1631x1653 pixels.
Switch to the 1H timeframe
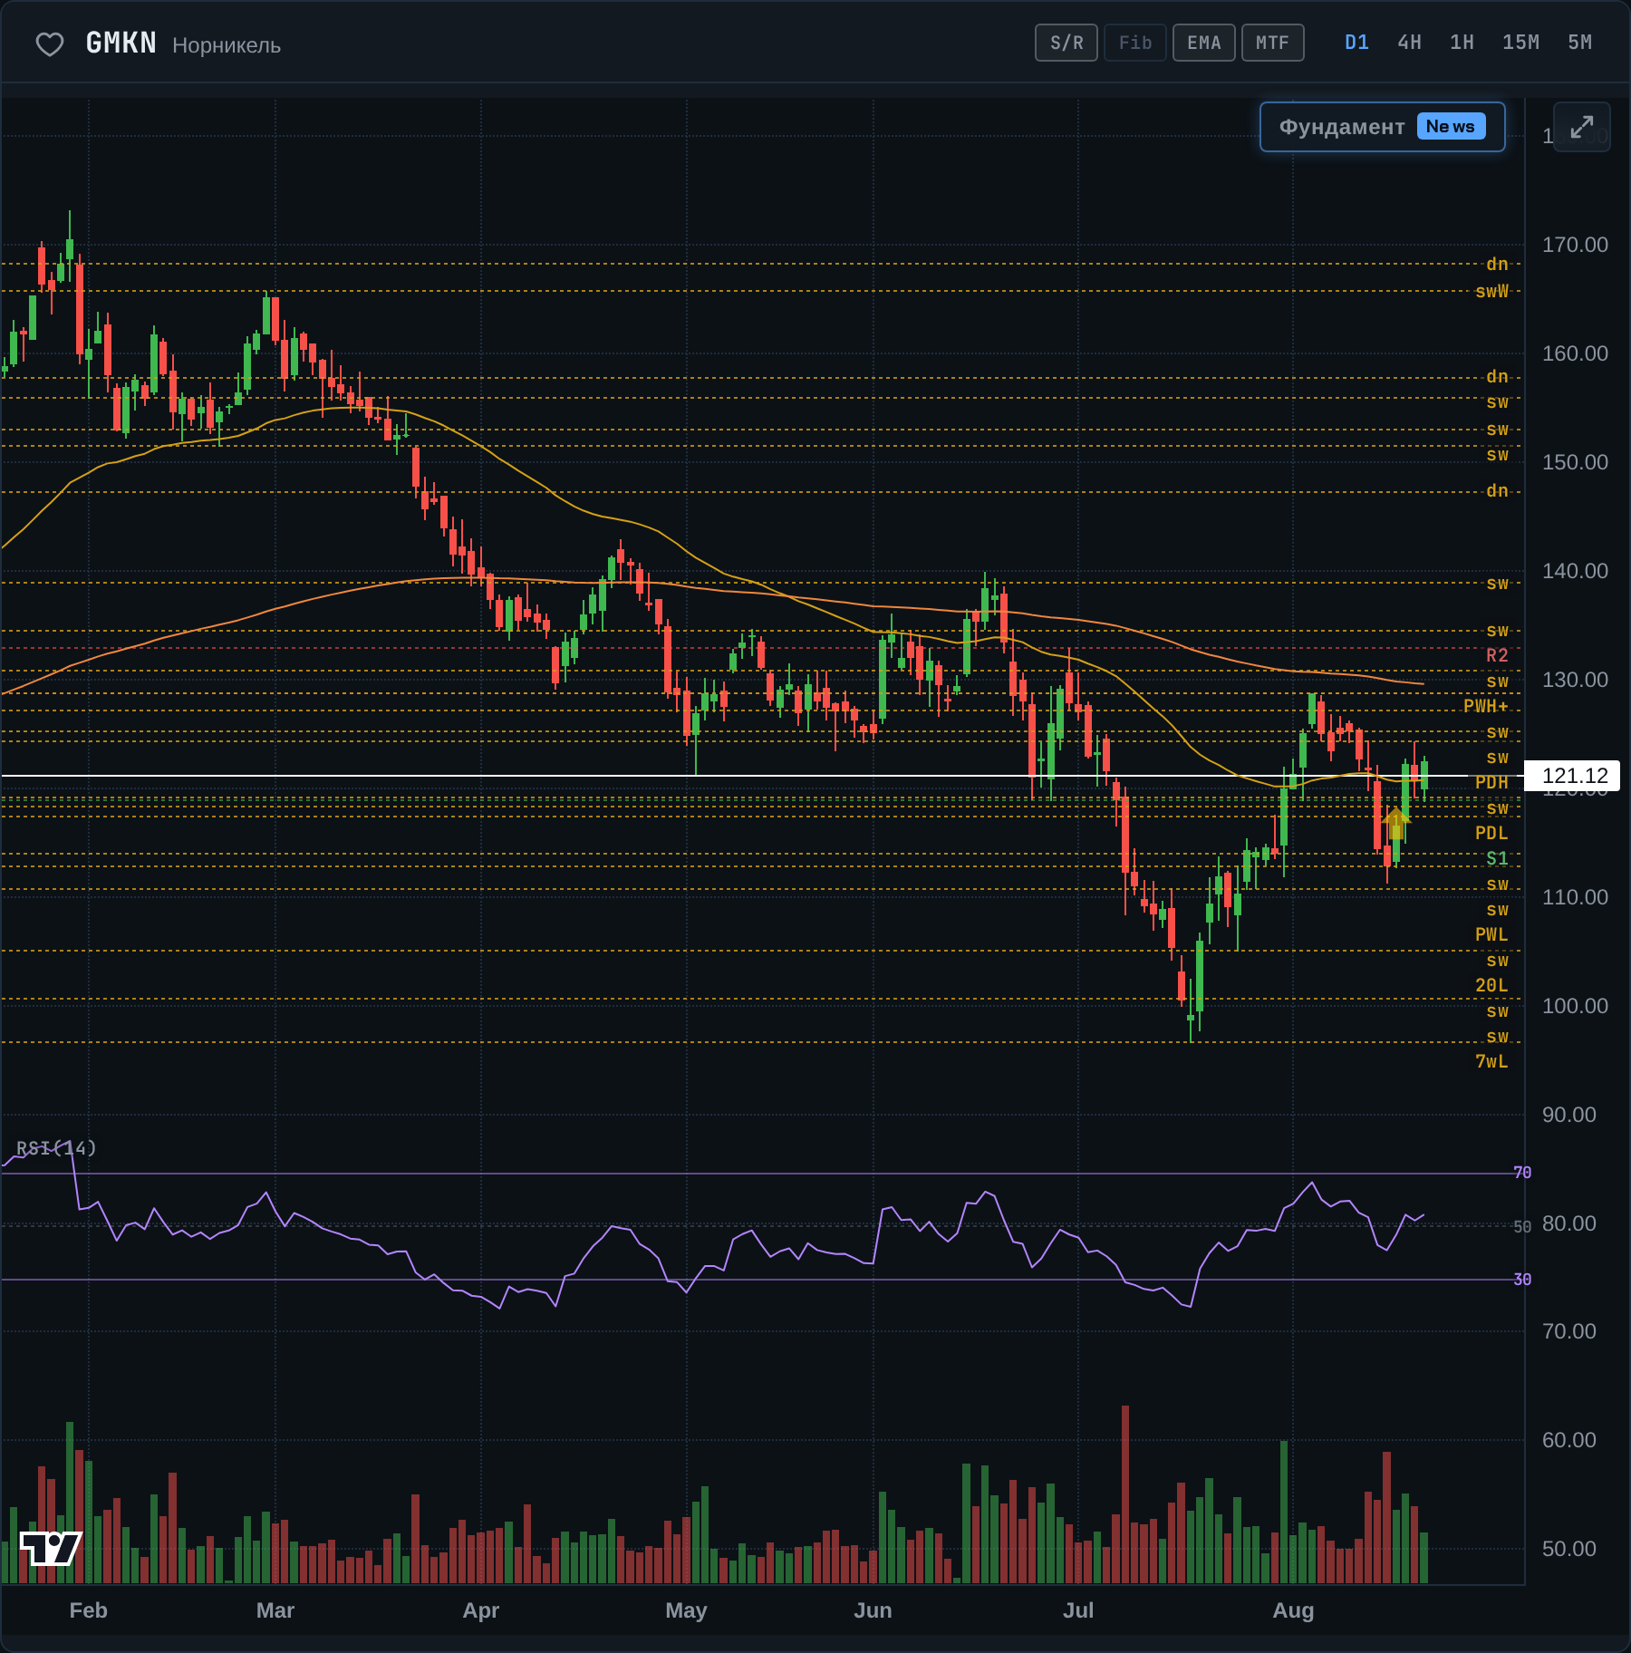tap(1462, 43)
